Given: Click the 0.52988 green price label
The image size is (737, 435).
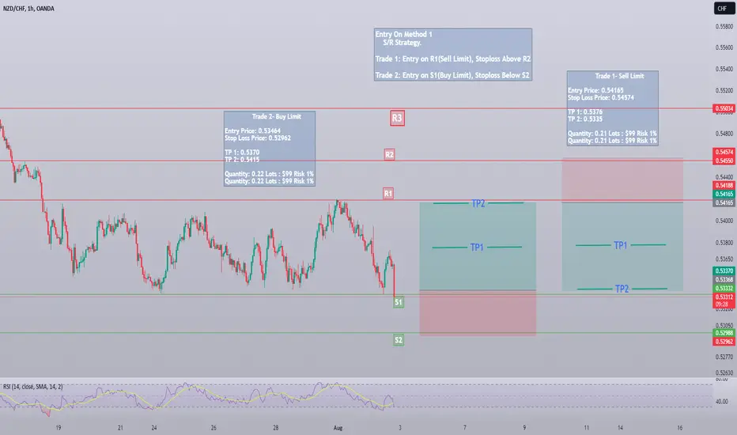Looking at the screenshot, I should point(724,333).
